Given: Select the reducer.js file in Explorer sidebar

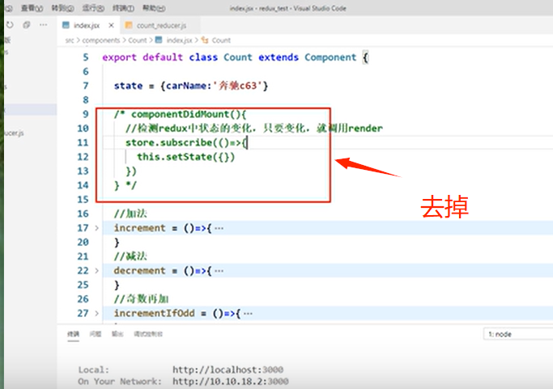Looking at the screenshot, I should point(14,133).
